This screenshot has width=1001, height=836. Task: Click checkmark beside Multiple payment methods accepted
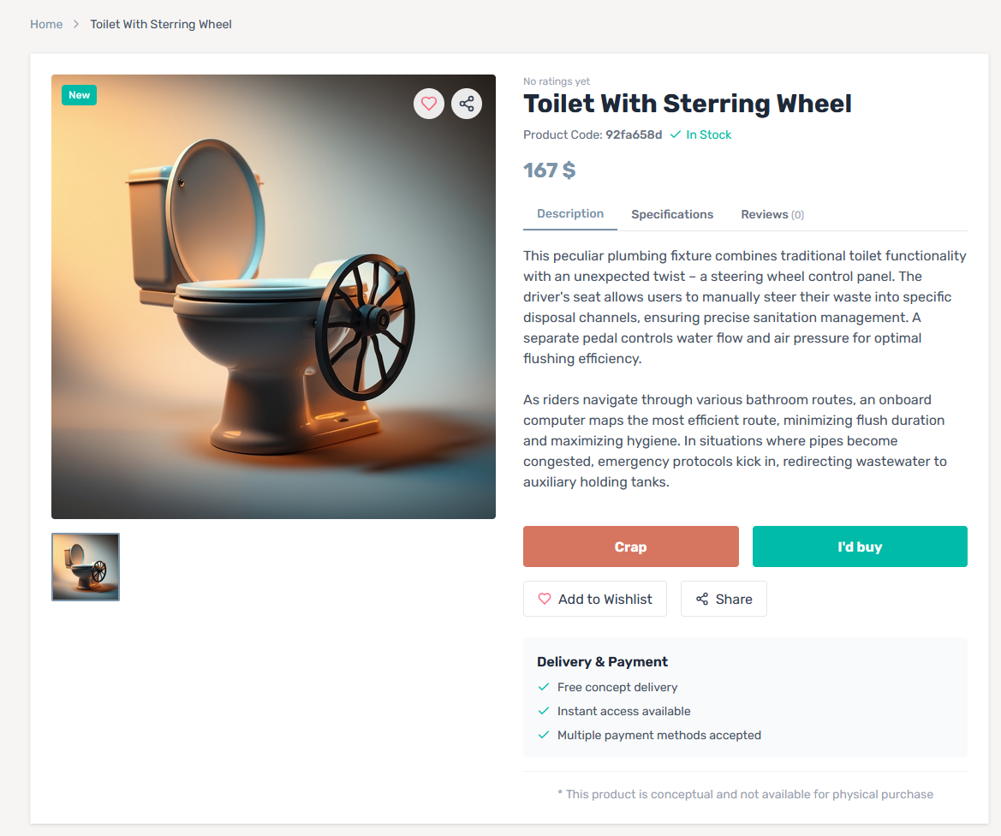(x=544, y=735)
